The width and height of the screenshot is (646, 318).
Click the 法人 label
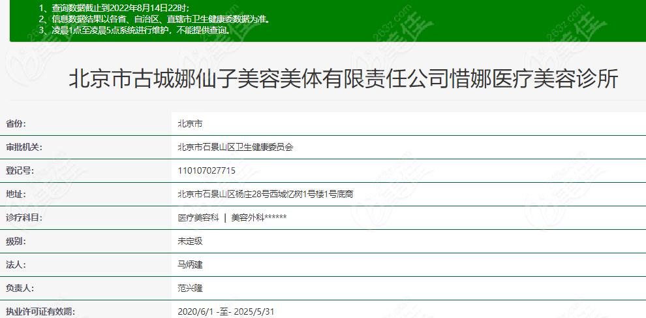point(16,264)
